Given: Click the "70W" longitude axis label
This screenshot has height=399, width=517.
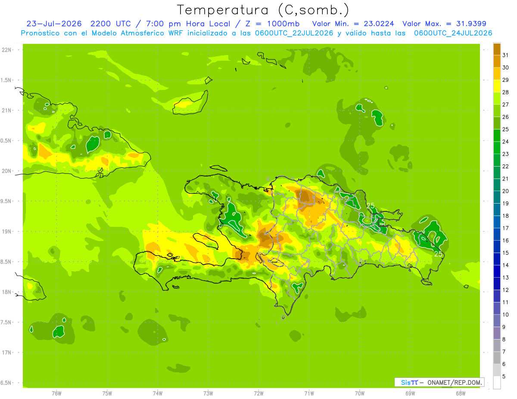Looking at the screenshot, I should [359, 393].
